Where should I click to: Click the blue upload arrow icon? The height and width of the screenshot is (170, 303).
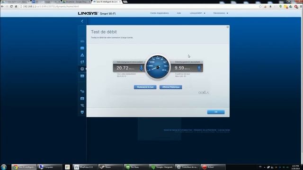point(199,68)
